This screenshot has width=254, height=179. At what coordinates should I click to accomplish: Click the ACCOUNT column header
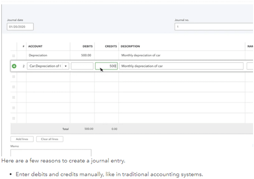(x=35, y=46)
